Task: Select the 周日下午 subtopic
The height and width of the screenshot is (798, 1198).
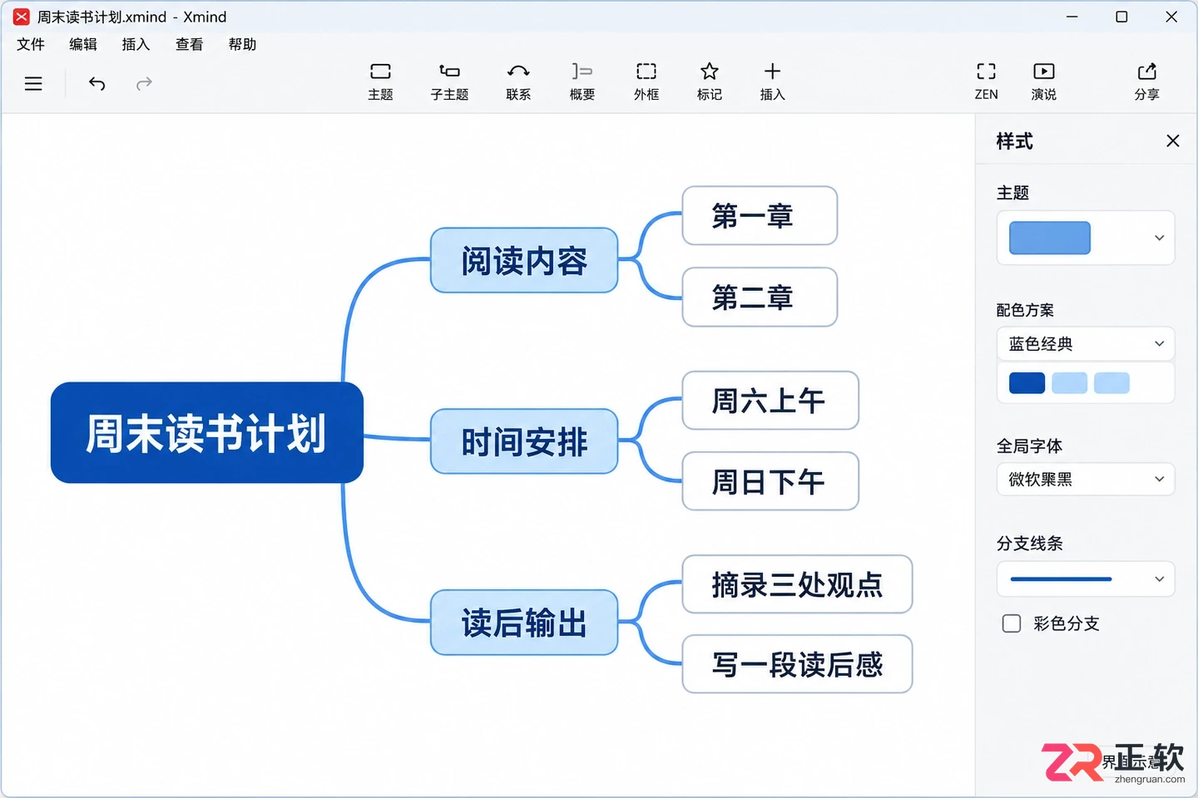Action: (x=770, y=481)
